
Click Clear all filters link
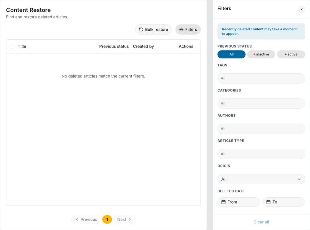tap(261, 222)
